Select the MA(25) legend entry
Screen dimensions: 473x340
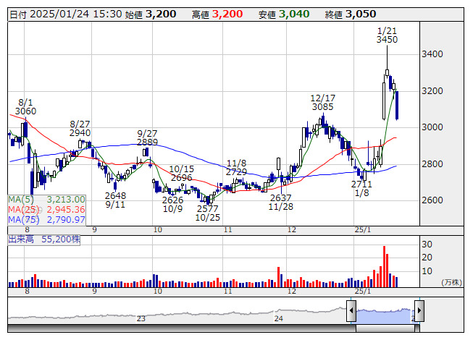47,209
